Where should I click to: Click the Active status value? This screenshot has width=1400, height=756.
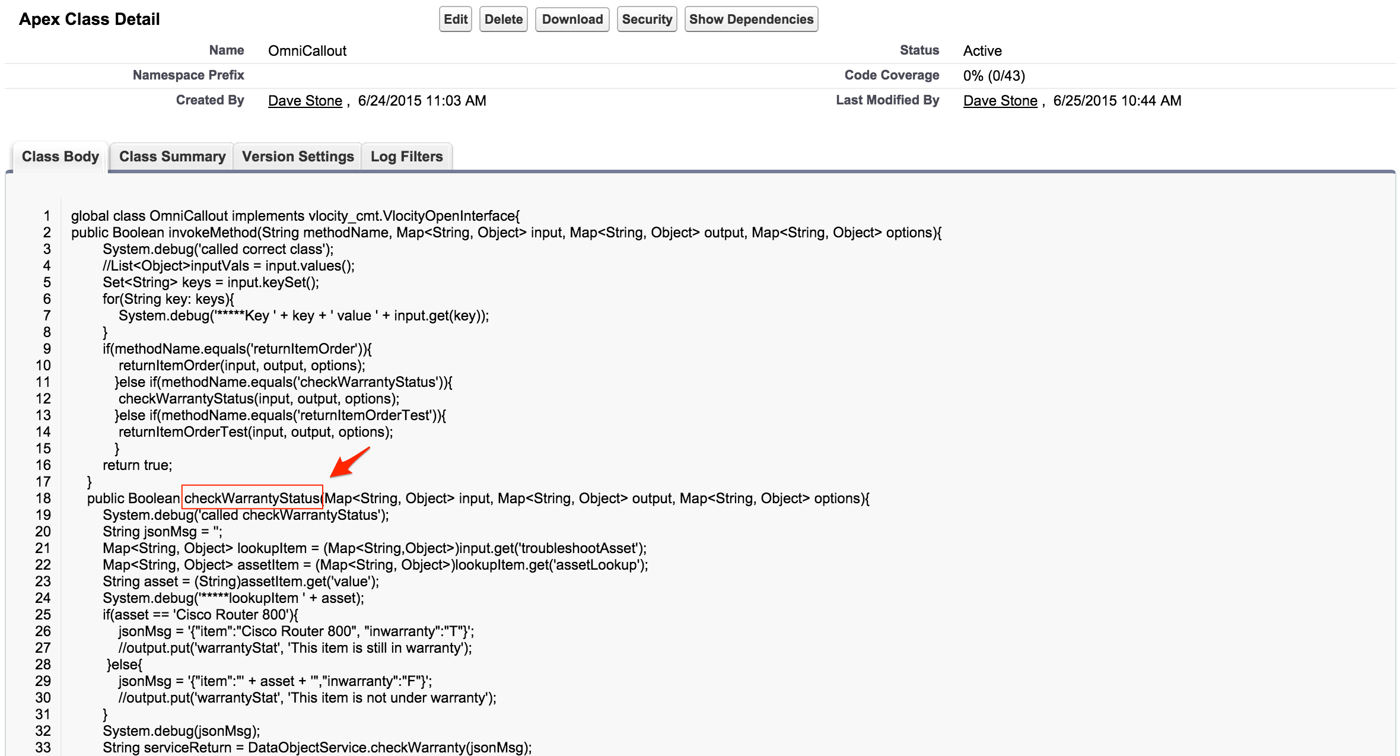(982, 51)
